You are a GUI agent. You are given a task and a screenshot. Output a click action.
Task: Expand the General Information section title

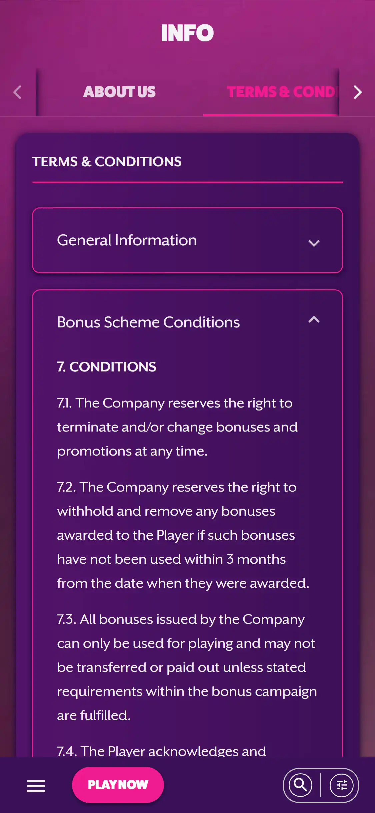point(127,240)
